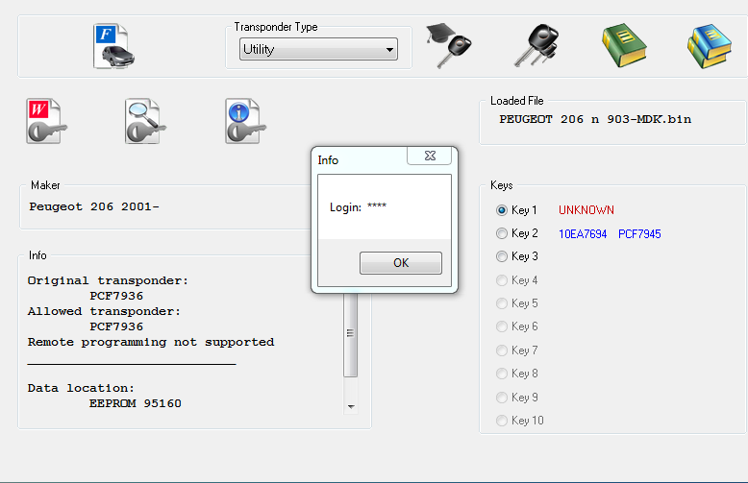Close the Info dialog with X
Image resolution: width=748 pixels, height=483 pixels.
point(430,156)
